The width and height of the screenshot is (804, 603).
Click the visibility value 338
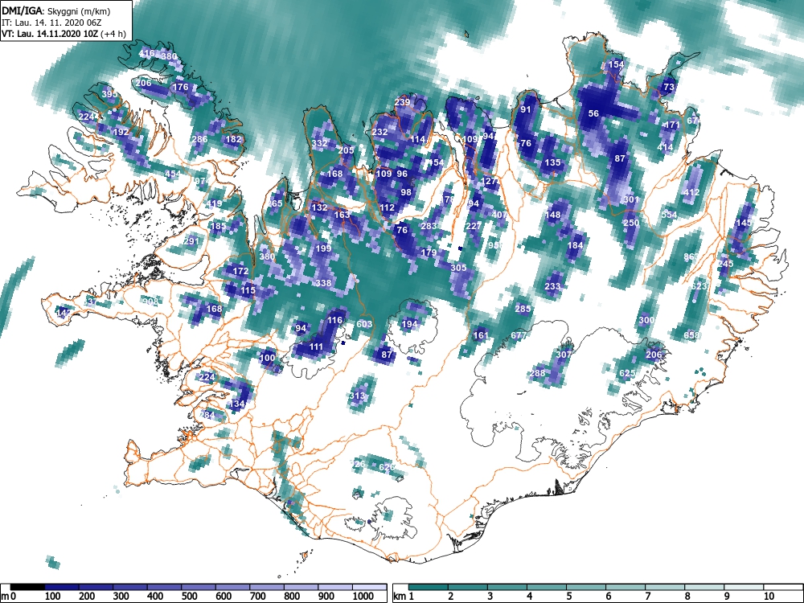[323, 282]
